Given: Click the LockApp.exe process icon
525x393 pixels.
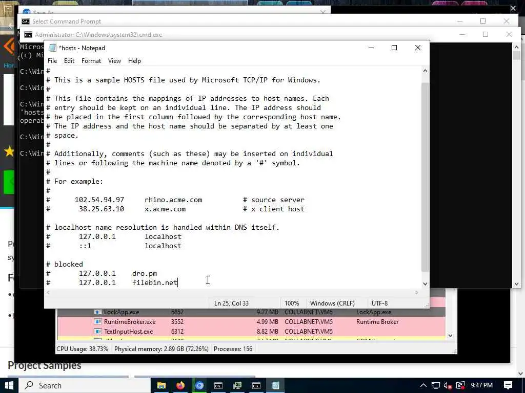Looking at the screenshot, I should pyautogui.click(x=98, y=312).
